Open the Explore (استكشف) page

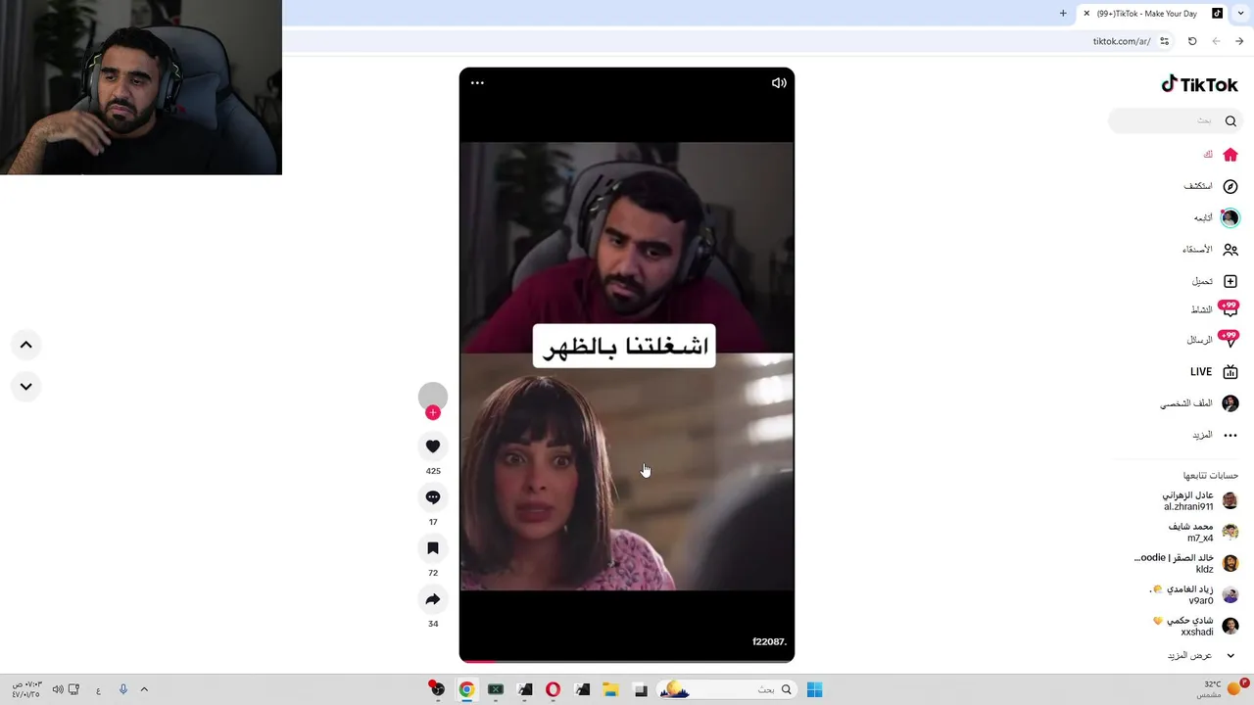click(x=1211, y=186)
